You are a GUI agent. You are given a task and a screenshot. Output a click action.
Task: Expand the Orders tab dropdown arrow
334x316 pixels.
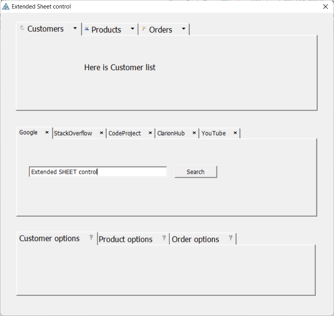tap(183, 29)
